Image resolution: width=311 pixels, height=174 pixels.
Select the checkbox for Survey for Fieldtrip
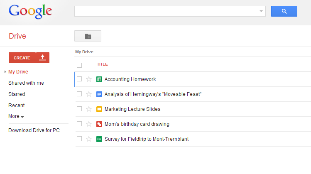[x=79, y=139]
